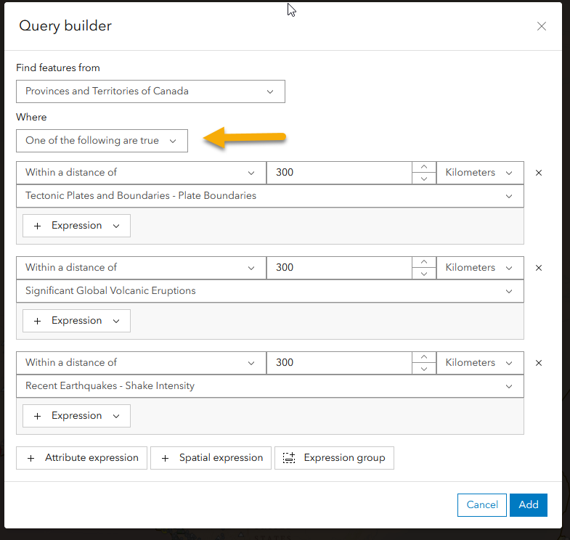Open the Provinces and Territories of Canada dropdown
The image size is (570, 540).
click(x=150, y=91)
